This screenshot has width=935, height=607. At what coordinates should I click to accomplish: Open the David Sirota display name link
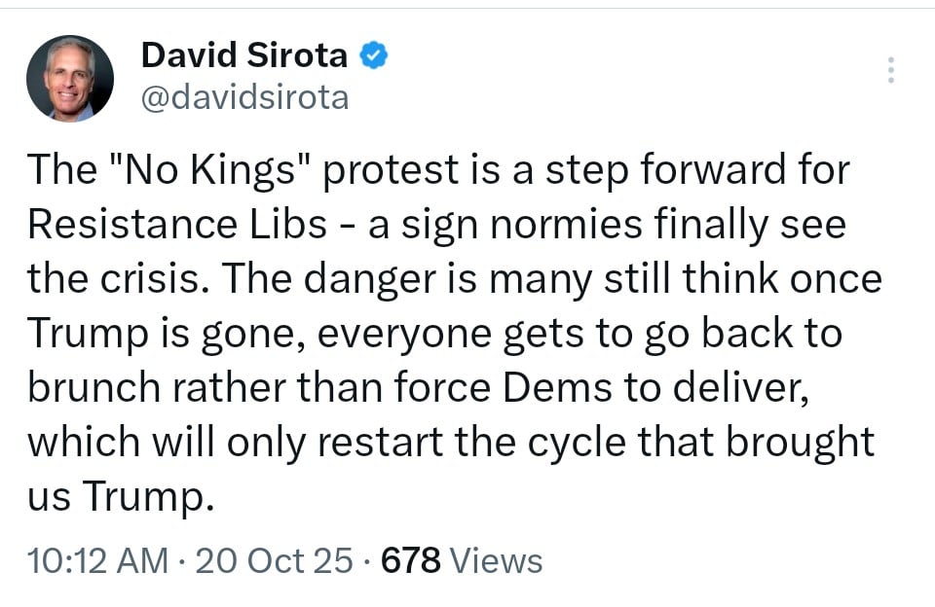244,55
